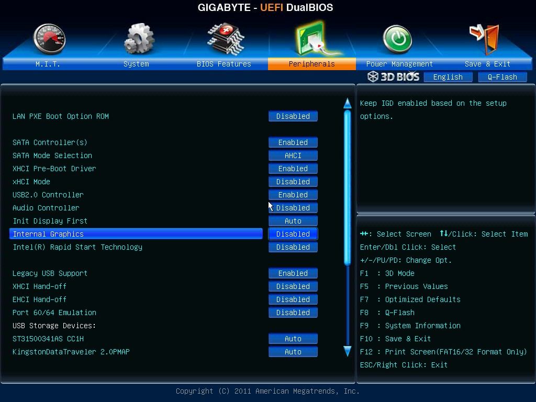Select the ST31500341AS CC1H device label

click(48, 339)
